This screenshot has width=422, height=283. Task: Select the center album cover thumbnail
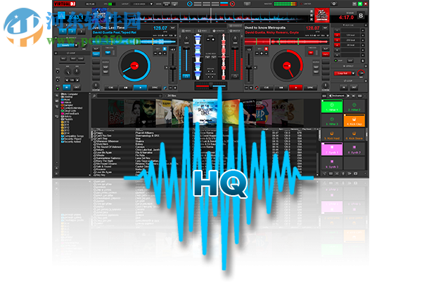[205, 112]
